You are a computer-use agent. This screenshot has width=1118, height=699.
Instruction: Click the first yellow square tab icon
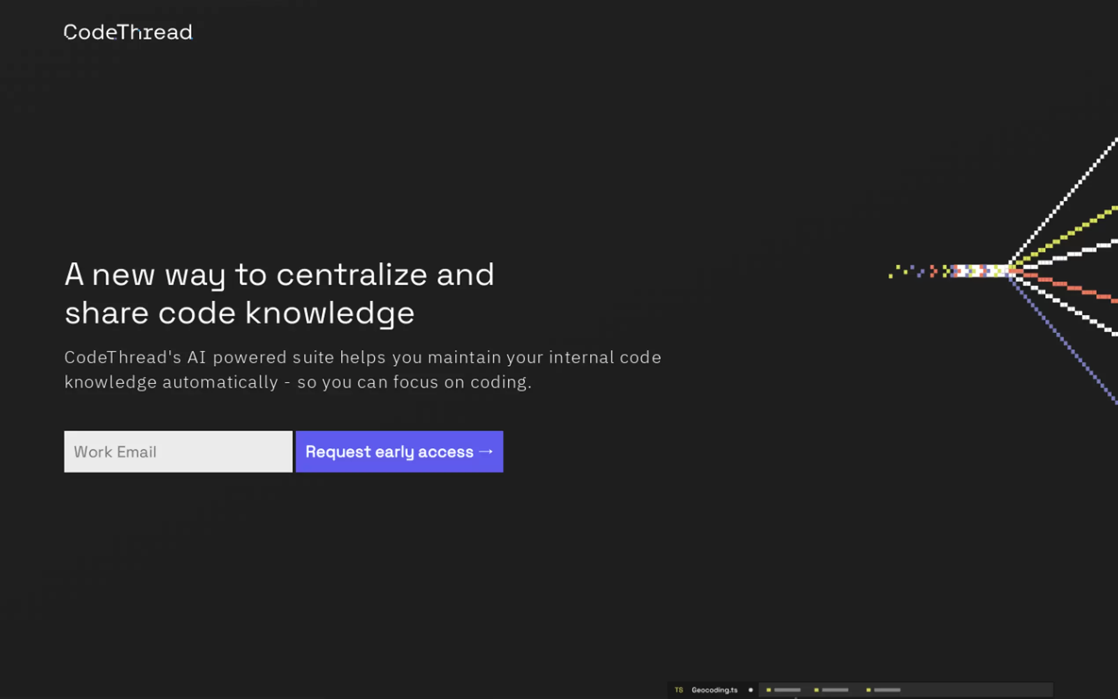click(769, 690)
